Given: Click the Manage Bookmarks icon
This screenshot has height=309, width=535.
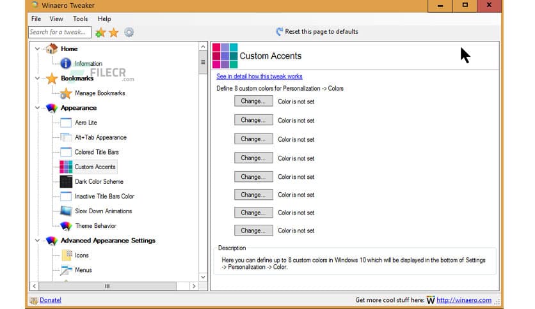Looking at the screenshot, I should point(65,93).
